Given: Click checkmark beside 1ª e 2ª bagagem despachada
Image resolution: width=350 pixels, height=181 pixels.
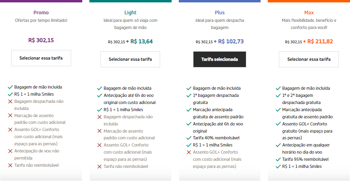Looking at the screenshot, I should [x=278, y=96].
